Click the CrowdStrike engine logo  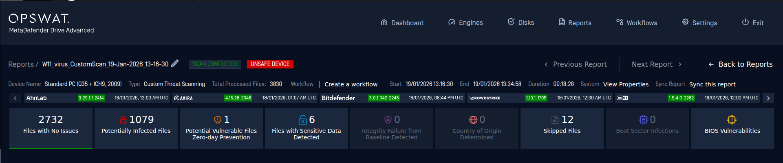pos(485,98)
